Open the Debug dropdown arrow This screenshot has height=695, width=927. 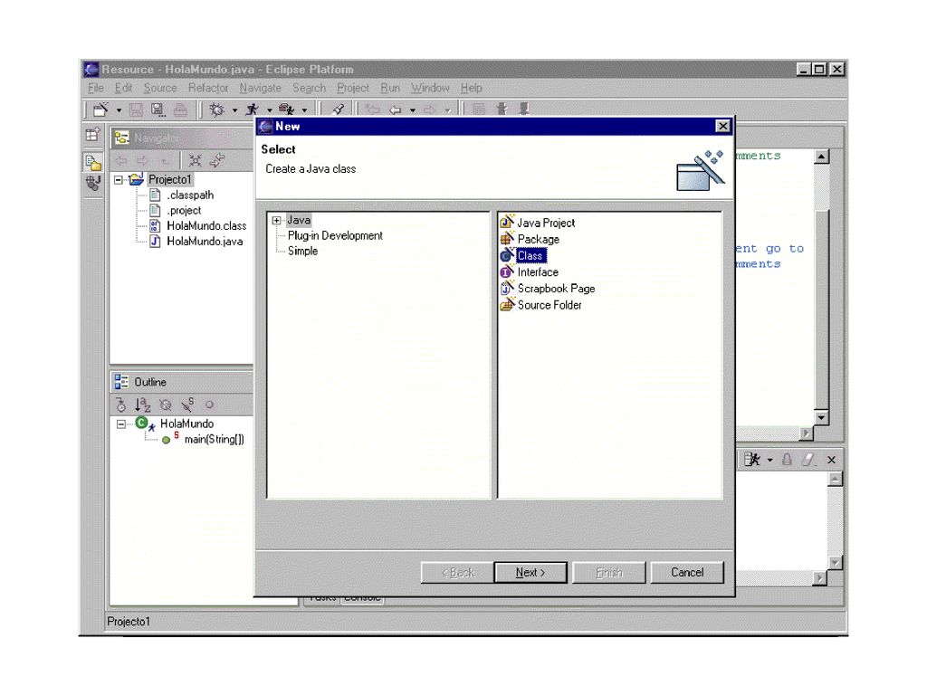pyautogui.click(x=234, y=109)
